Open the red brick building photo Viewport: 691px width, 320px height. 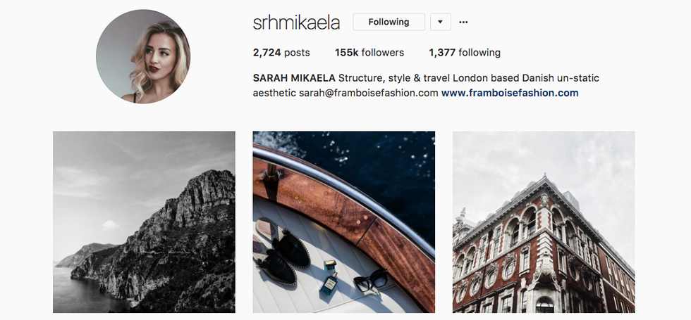click(x=544, y=222)
